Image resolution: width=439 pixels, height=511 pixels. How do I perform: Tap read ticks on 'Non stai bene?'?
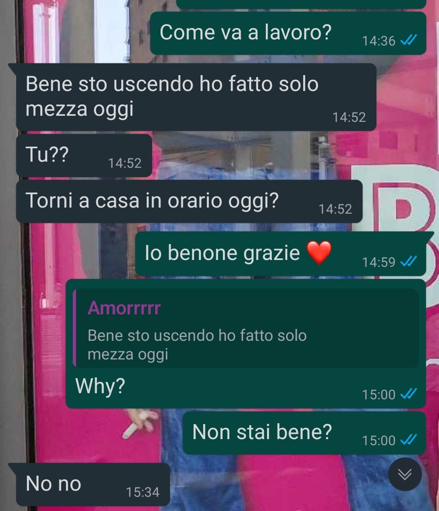409,440
